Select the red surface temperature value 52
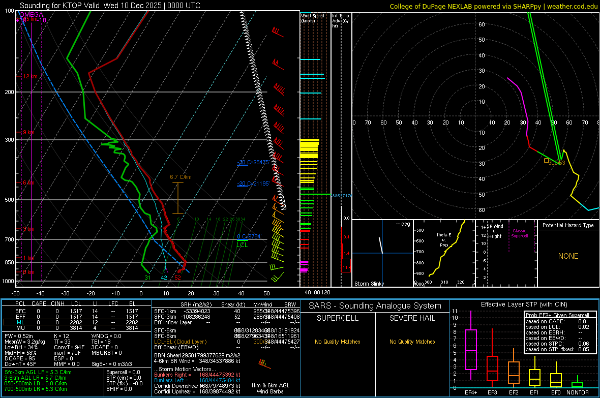600x398 pixels. 177,278
